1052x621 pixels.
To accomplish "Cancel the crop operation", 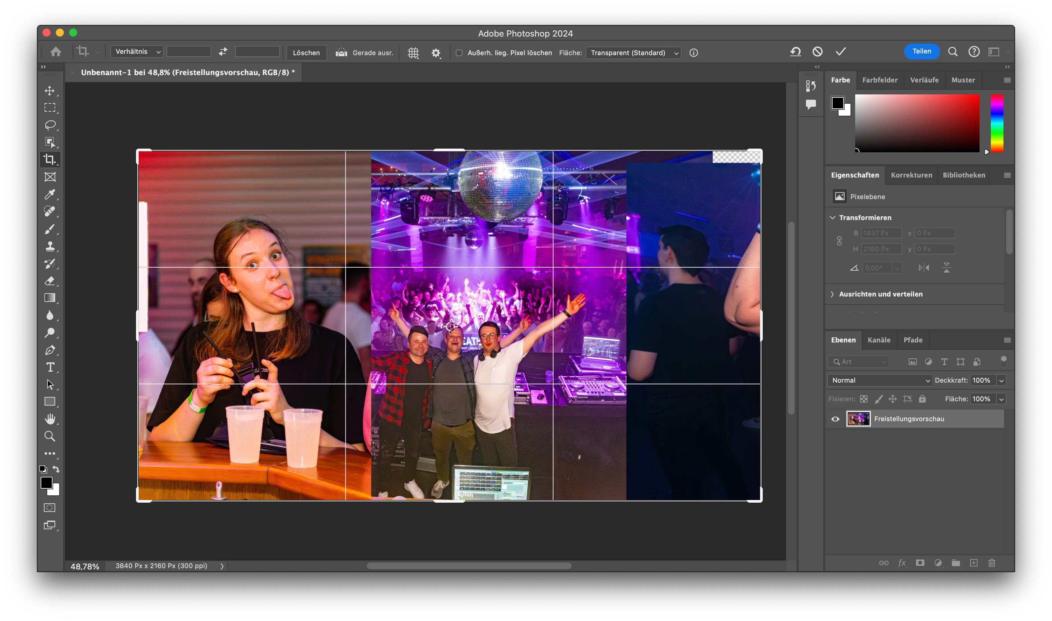I will point(817,52).
